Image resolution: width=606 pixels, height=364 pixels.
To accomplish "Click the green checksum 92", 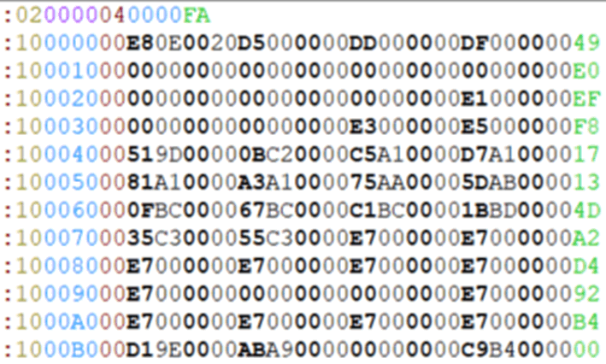I will click(586, 294).
